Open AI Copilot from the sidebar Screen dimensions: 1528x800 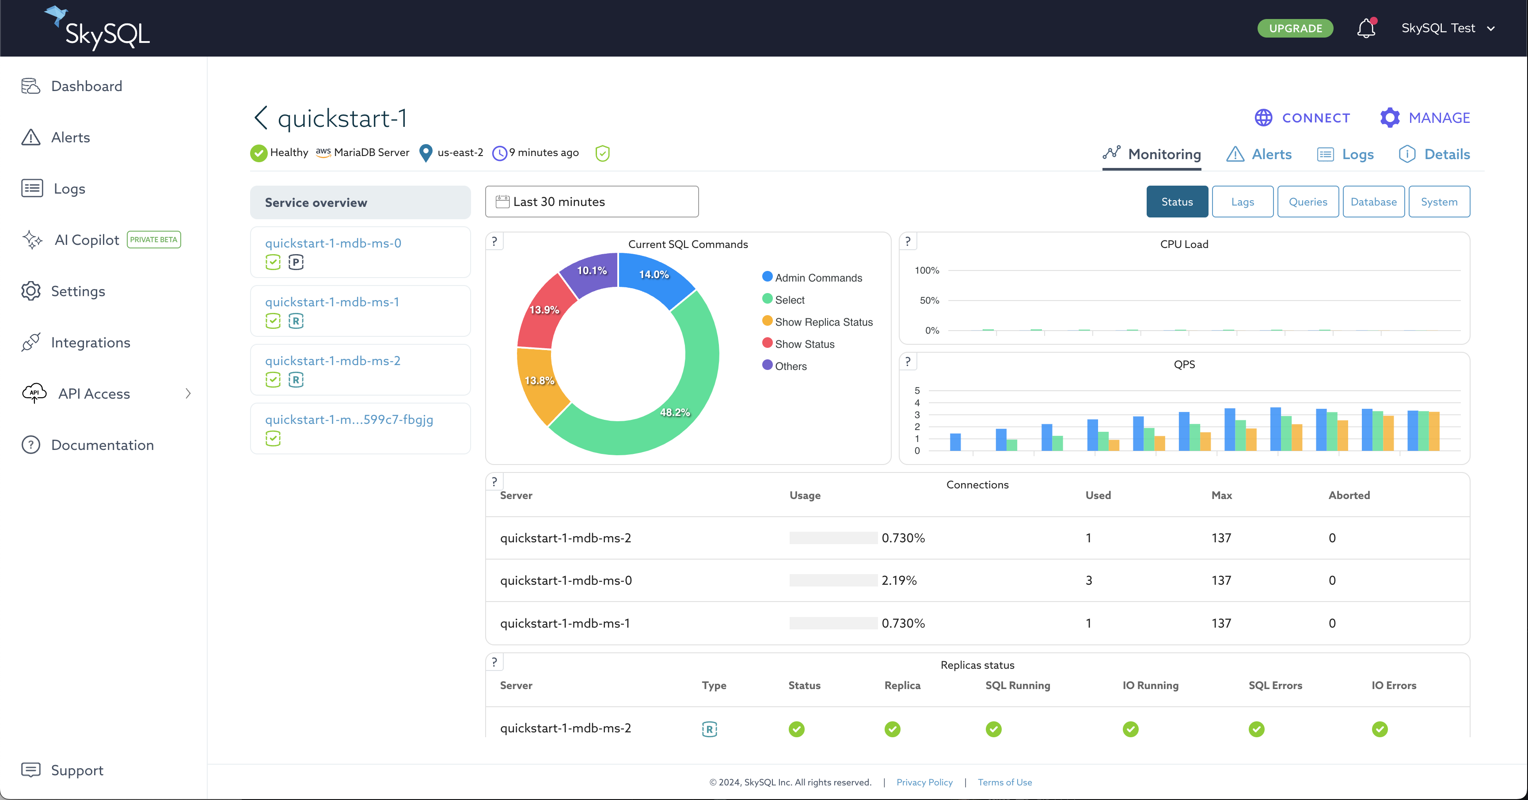[x=87, y=240]
